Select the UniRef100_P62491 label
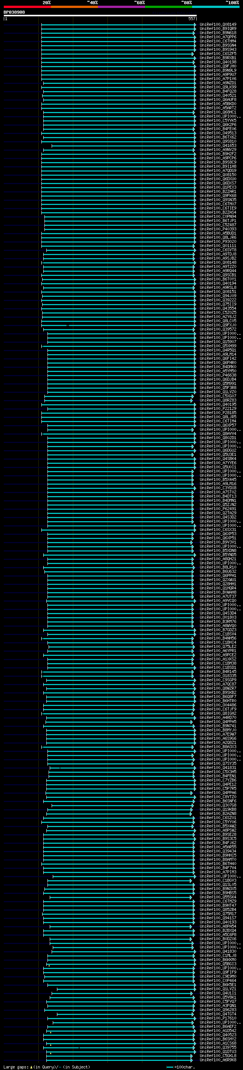Viewport: 243px width, 1070px height. (x=218, y=508)
